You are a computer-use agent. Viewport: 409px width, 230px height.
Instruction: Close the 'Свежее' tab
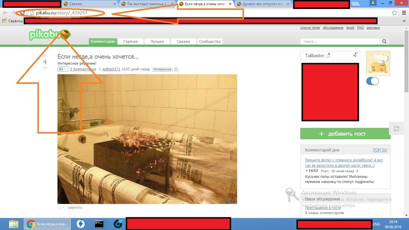click(x=115, y=4)
